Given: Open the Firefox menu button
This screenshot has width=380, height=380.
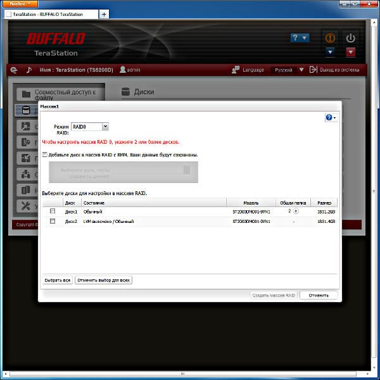Looking at the screenshot, I should pos(20,4).
